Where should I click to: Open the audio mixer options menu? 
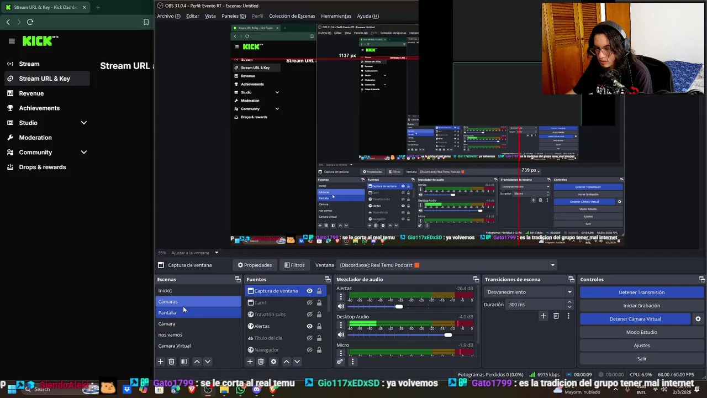pos(352,362)
